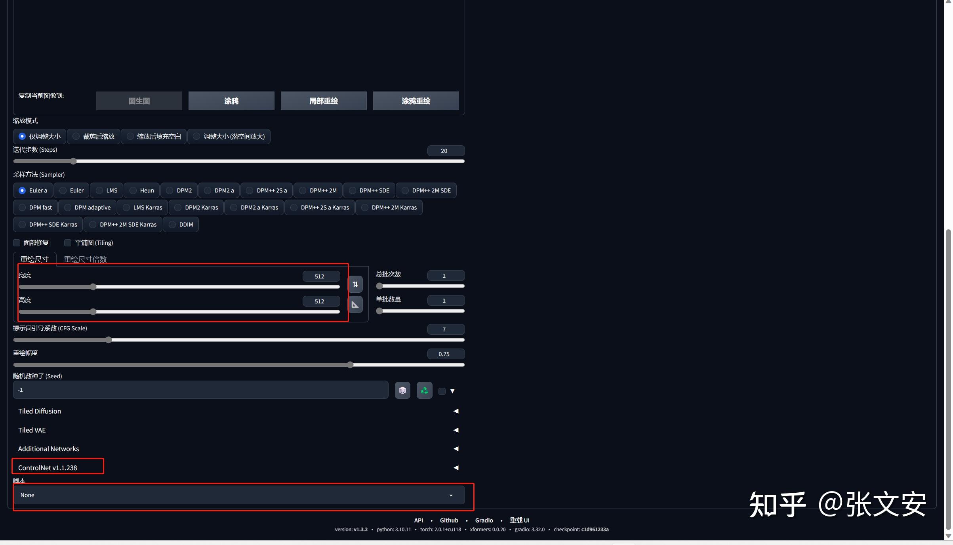Screen dimensions: 953x545
Task: Collapse the Tiled Diffusion section arrow icon
Action: pos(456,411)
